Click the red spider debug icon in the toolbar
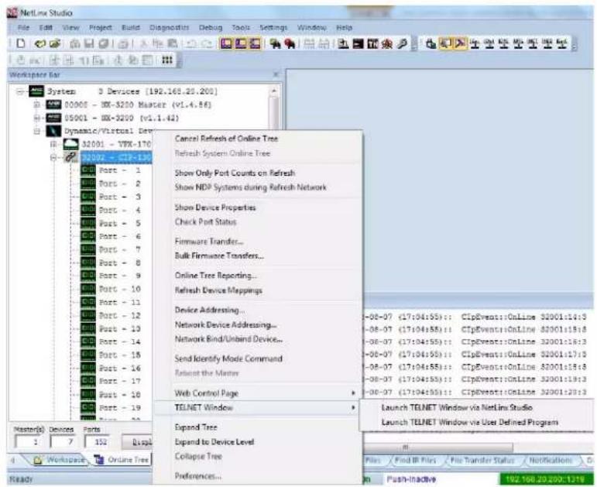 coord(387,44)
